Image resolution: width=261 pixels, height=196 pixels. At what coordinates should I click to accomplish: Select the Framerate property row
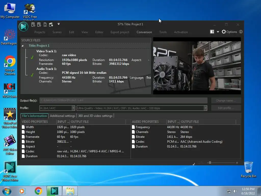(76, 137)
